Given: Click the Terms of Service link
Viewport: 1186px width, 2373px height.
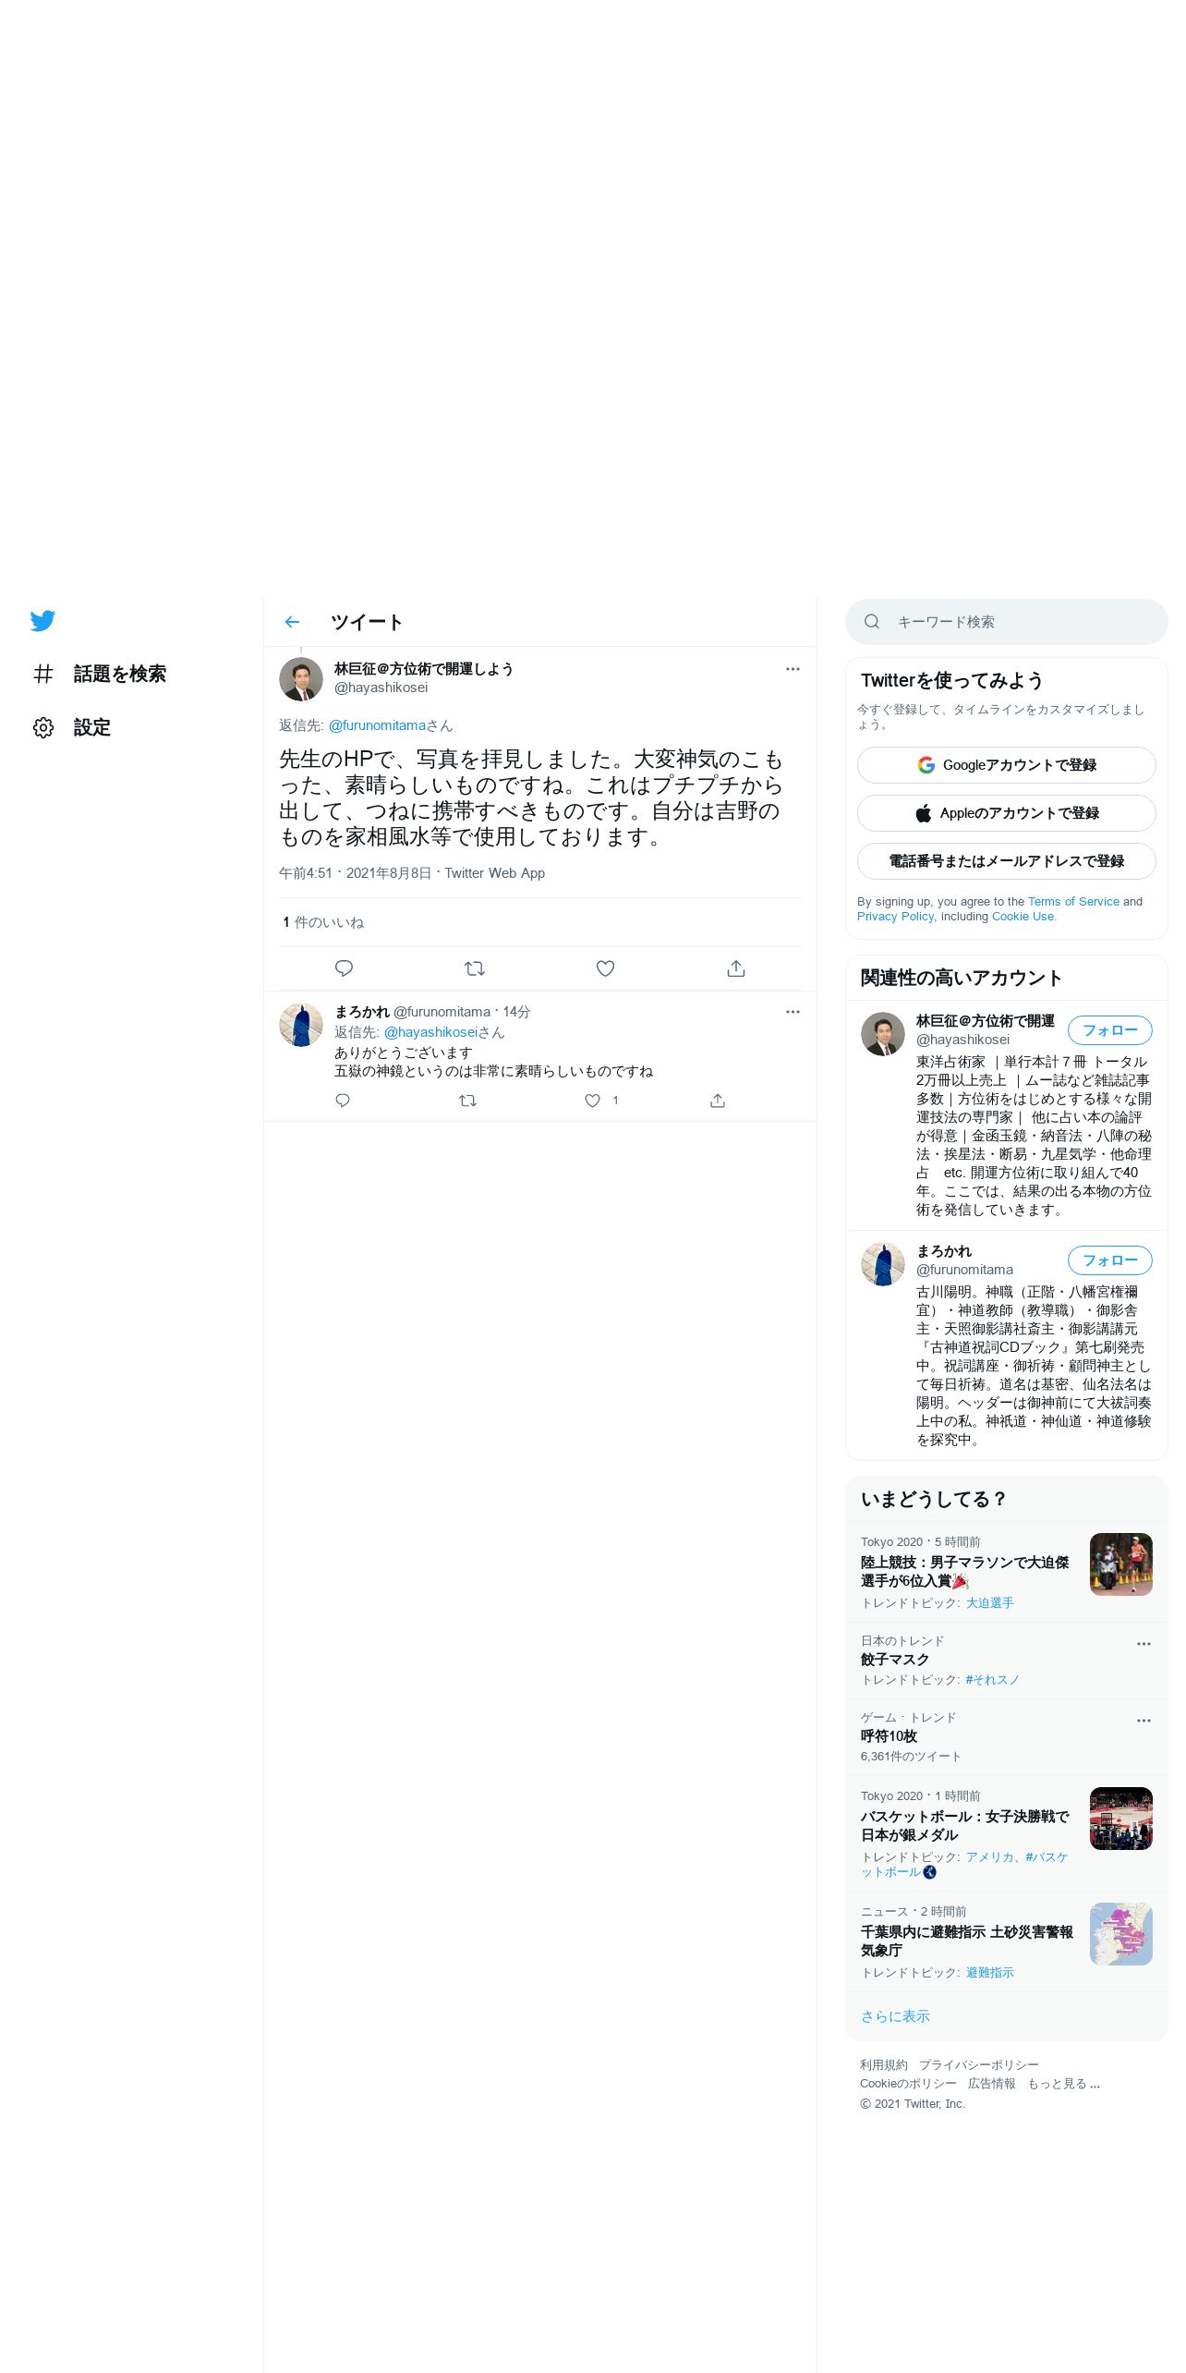Looking at the screenshot, I should pyautogui.click(x=1073, y=902).
